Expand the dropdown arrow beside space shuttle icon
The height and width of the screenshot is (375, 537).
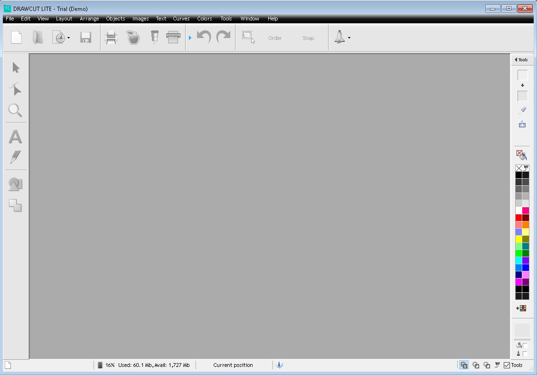[349, 38]
